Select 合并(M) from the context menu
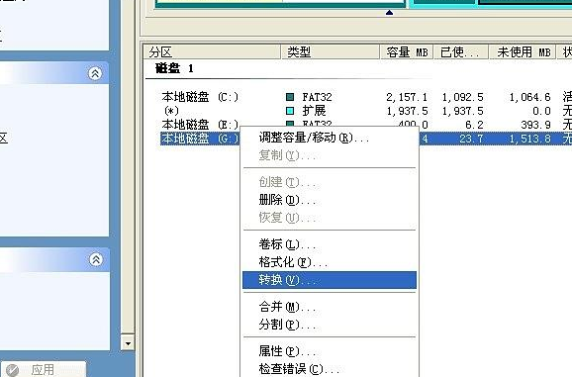 (330, 307)
